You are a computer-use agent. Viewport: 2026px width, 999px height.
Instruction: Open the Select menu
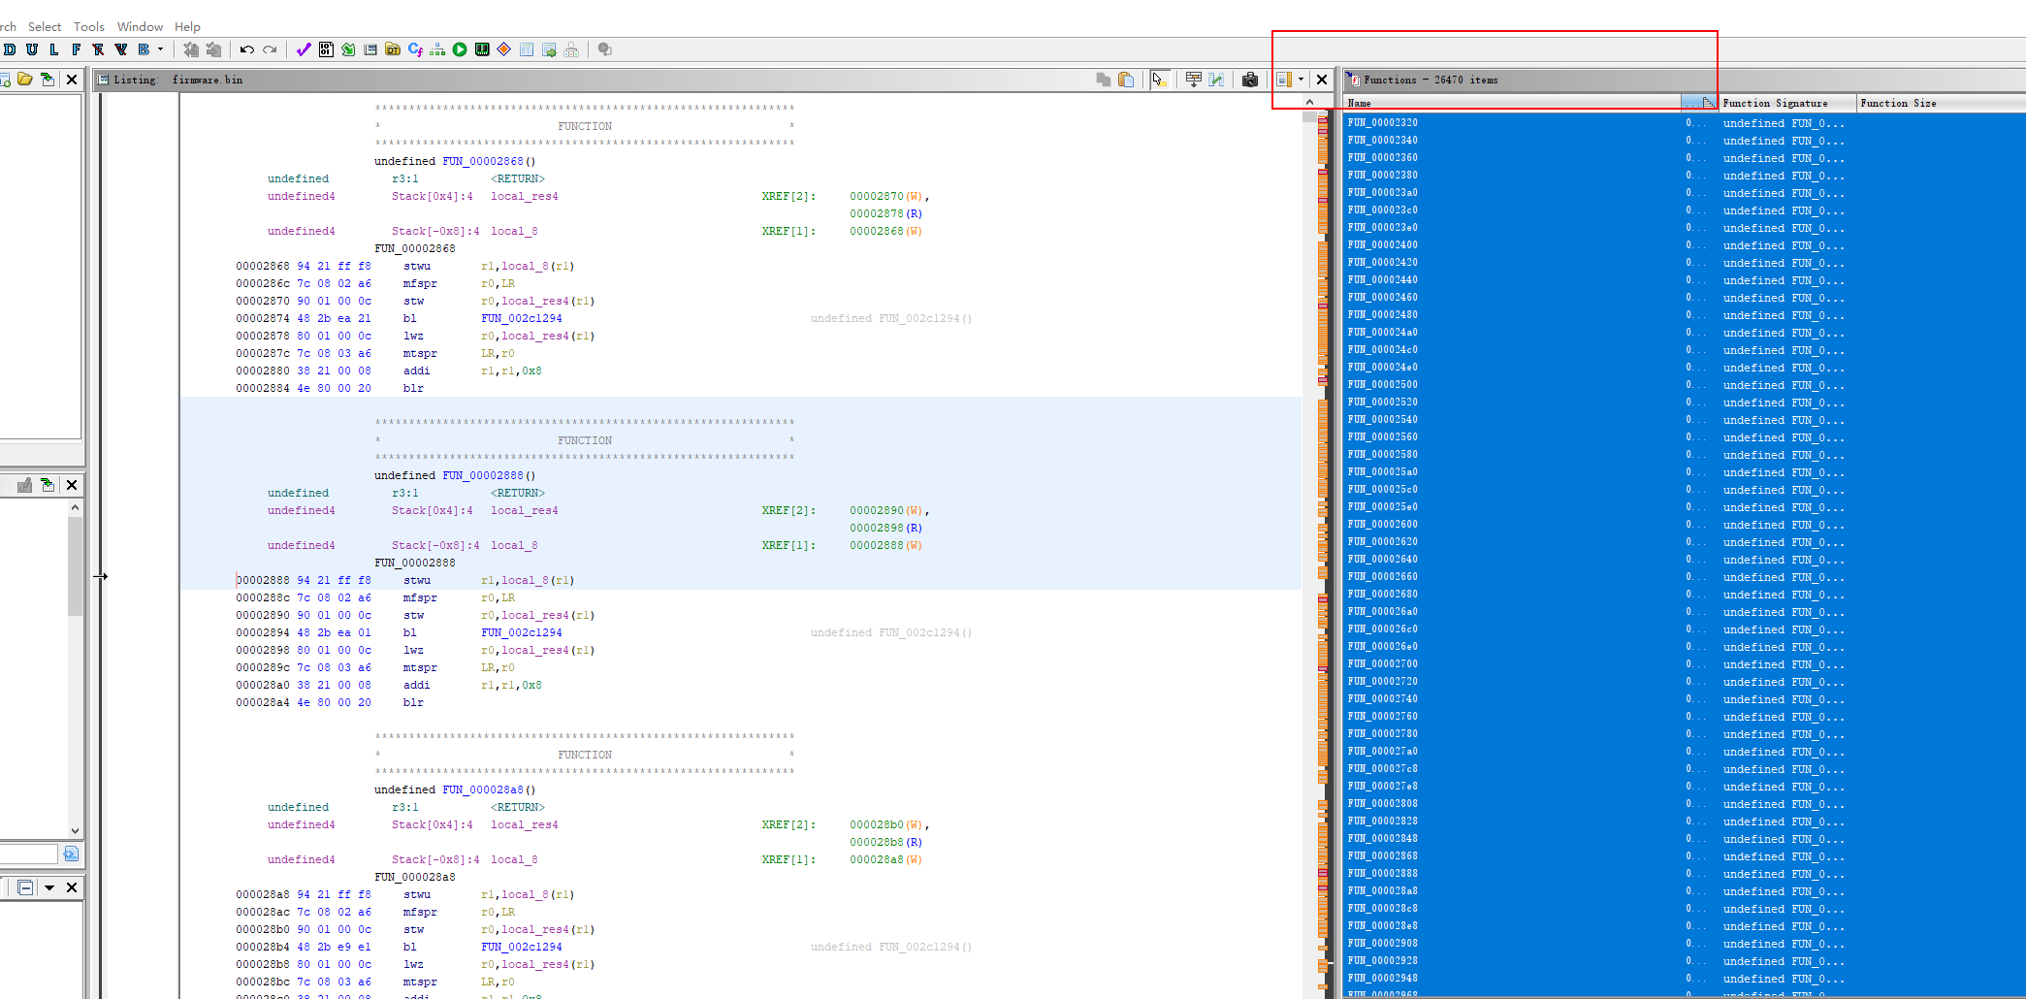coord(45,27)
